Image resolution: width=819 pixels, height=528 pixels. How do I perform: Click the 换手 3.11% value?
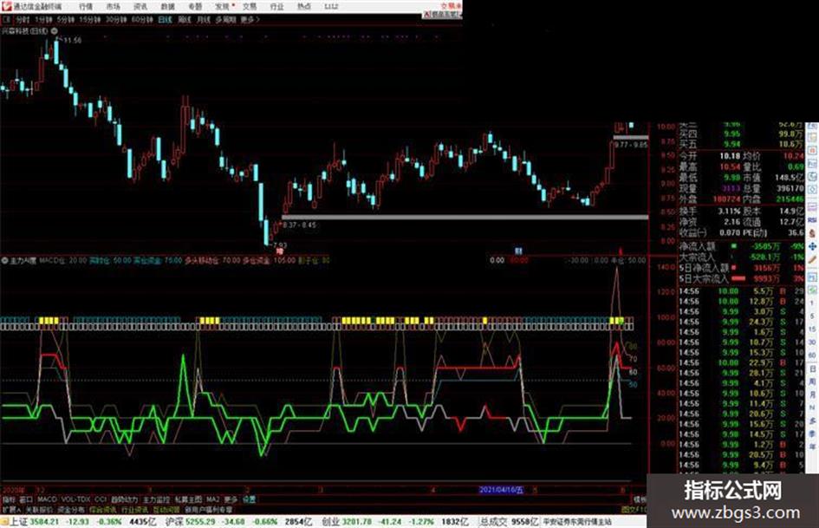729,212
